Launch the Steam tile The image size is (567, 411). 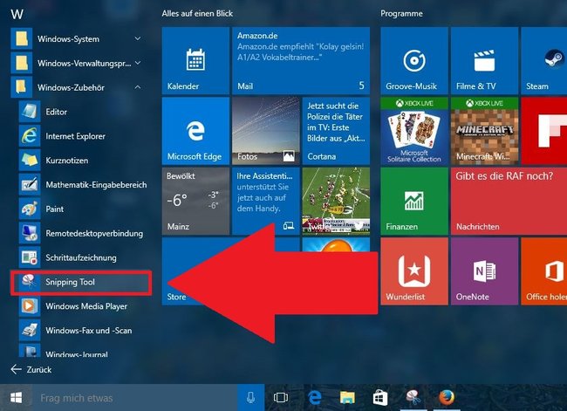click(543, 60)
